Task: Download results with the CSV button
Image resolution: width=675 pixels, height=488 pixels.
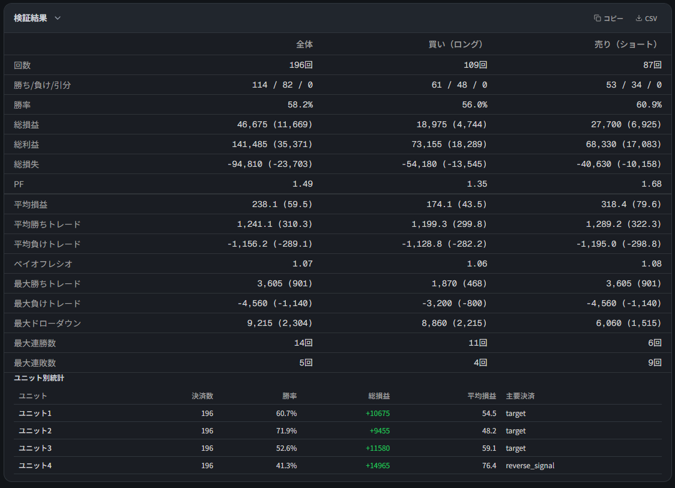Action: [647, 18]
